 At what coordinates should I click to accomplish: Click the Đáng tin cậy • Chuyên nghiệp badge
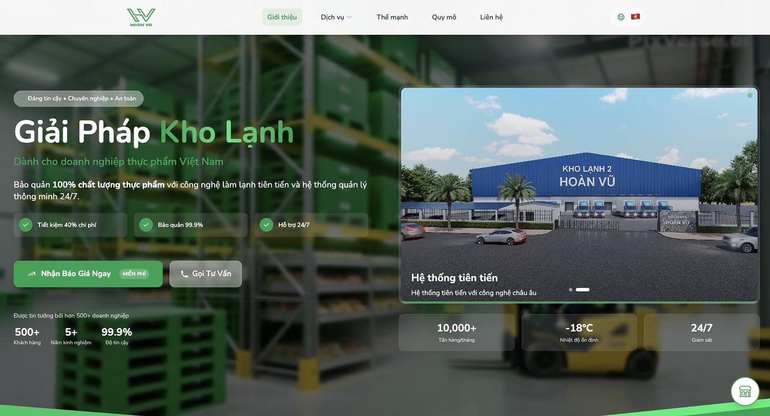click(x=79, y=98)
